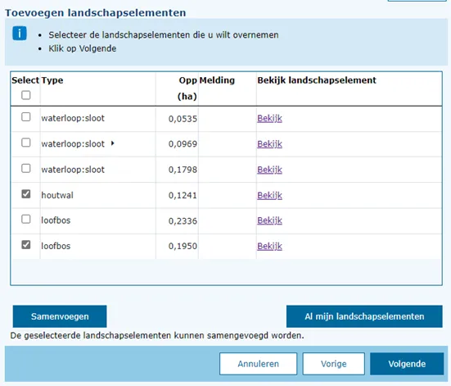Open Bekijk link for loofbos 0,1950
The height and width of the screenshot is (386, 451).
(269, 247)
